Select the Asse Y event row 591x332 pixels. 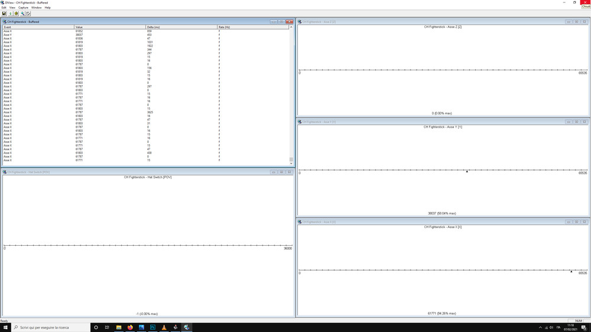point(146,35)
